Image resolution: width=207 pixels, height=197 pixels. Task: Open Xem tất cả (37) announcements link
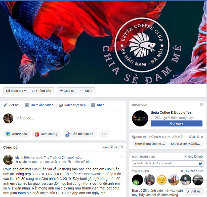113,147
